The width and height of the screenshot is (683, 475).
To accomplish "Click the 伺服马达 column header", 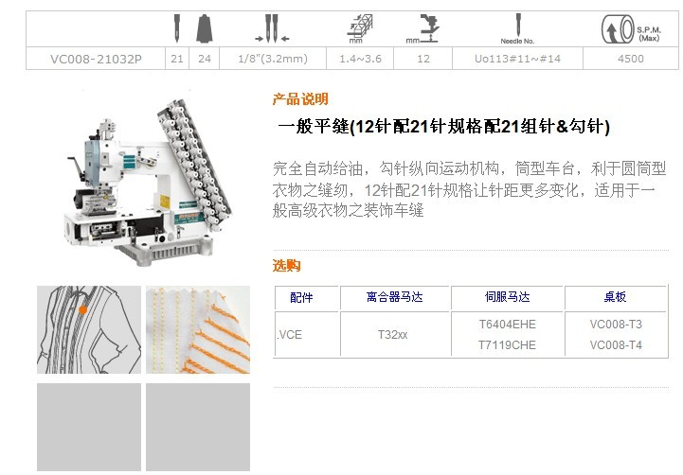I will (507, 297).
